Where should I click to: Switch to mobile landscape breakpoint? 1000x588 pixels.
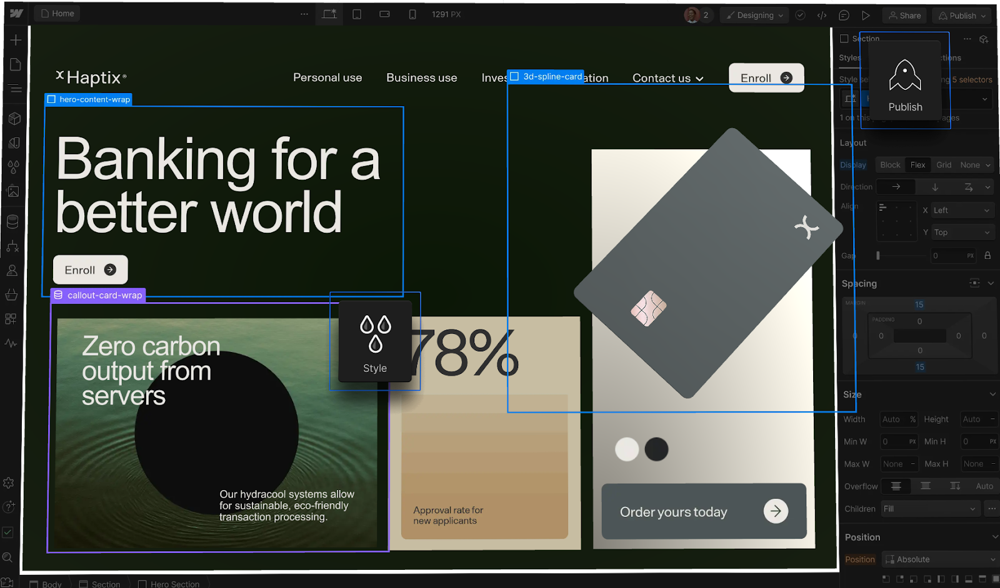click(384, 14)
